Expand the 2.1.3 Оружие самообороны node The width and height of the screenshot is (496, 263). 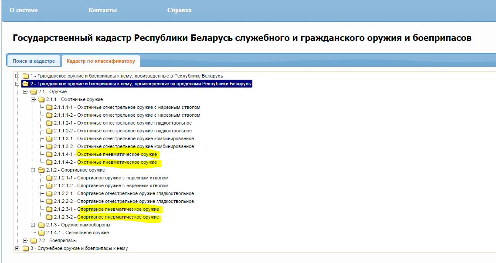[x=33, y=225]
